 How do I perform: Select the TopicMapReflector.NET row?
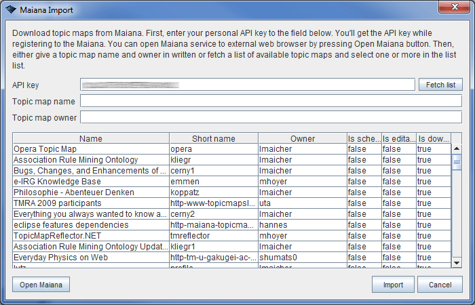tap(90, 236)
